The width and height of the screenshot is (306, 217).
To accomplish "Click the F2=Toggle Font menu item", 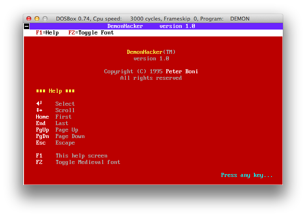I will [91, 33].
